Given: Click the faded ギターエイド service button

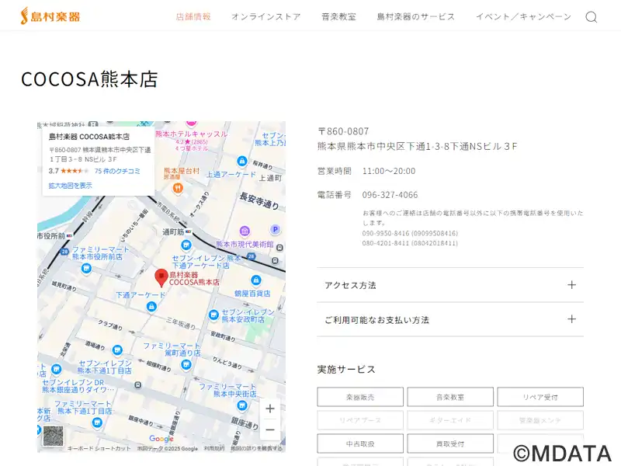Looking at the screenshot, I should click(450, 420).
